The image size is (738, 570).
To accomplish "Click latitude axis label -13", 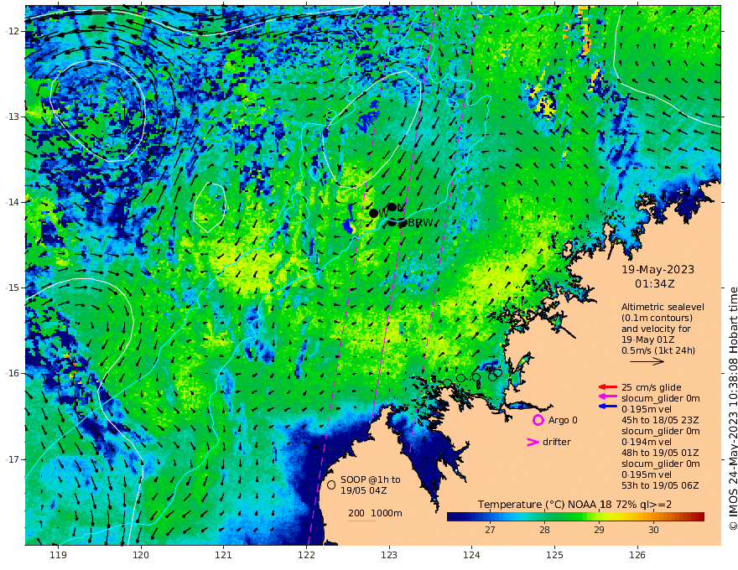I will point(11,117).
